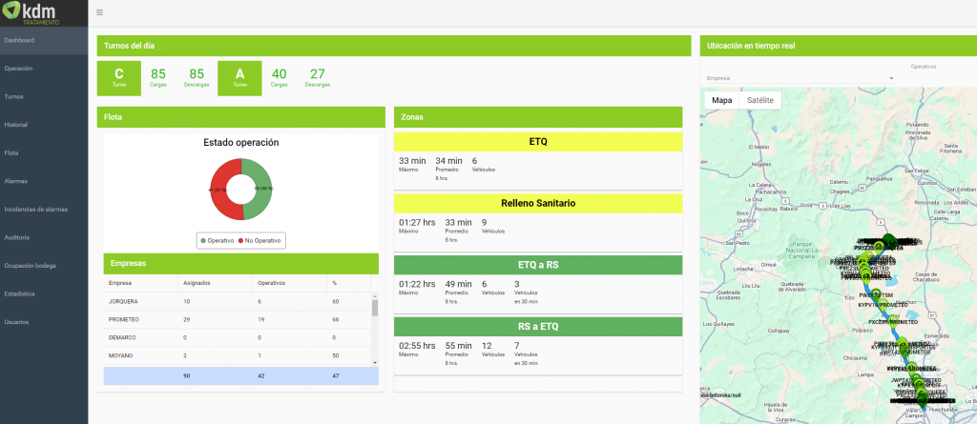The width and height of the screenshot is (977, 424).
Task: Select the A turno tile
Action: (239, 78)
